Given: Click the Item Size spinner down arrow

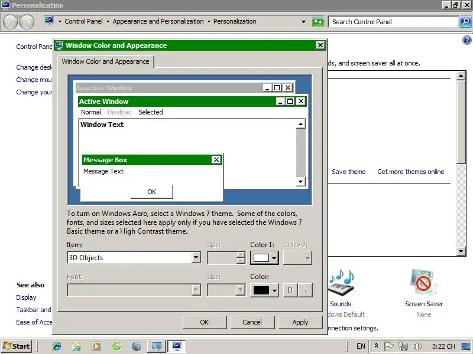Looking at the screenshot, I should 241,261.
